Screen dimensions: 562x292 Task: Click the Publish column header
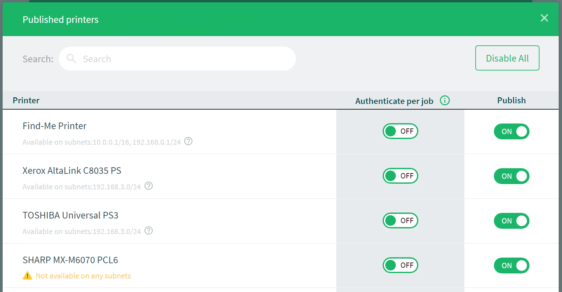pyautogui.click(x=511, y=100)
